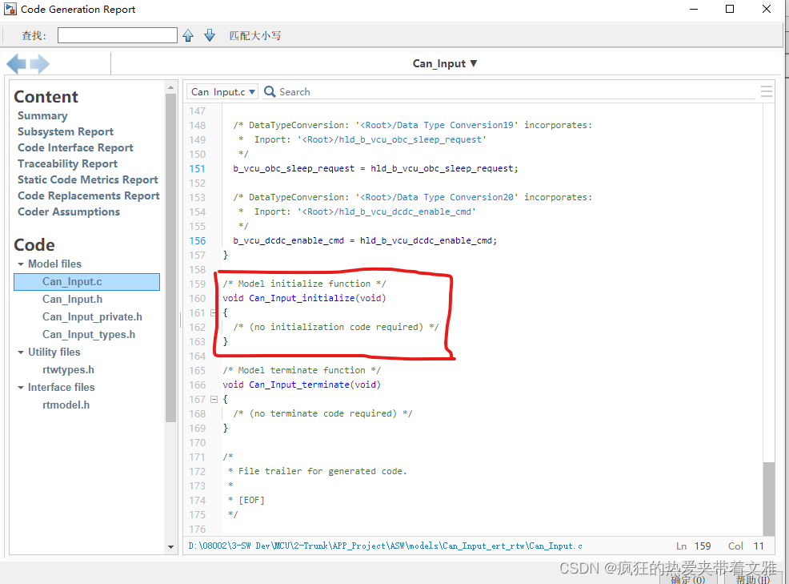Screen dimensions: 789x584
Task: Collapse code block at line 167
Action: 214,400
